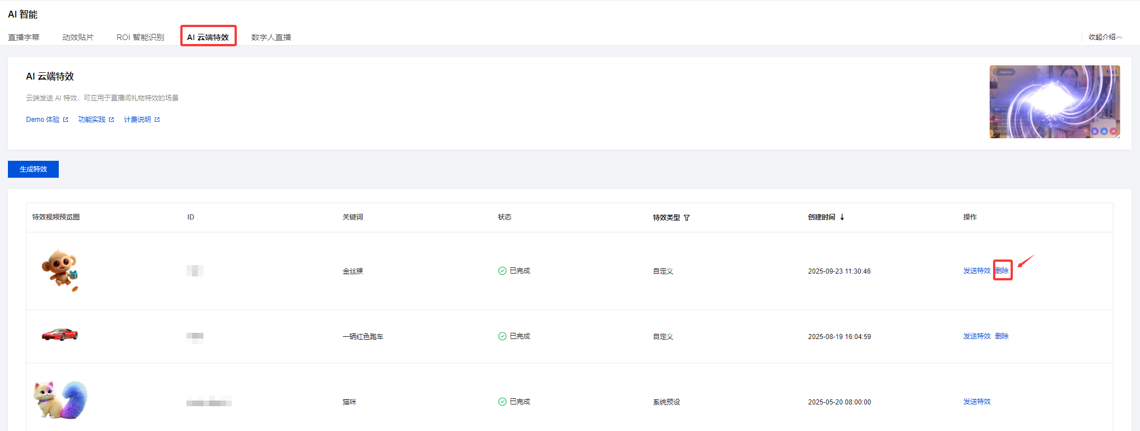Open the 计费说明 link
The width and height of the screenshot is (1140, 431).
137,120
